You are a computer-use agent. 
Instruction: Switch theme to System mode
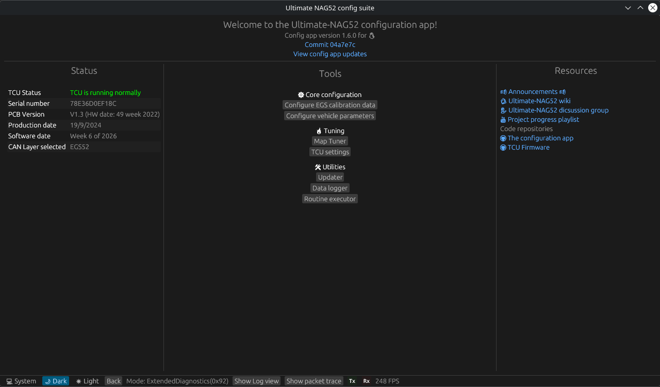pos(21,381)
